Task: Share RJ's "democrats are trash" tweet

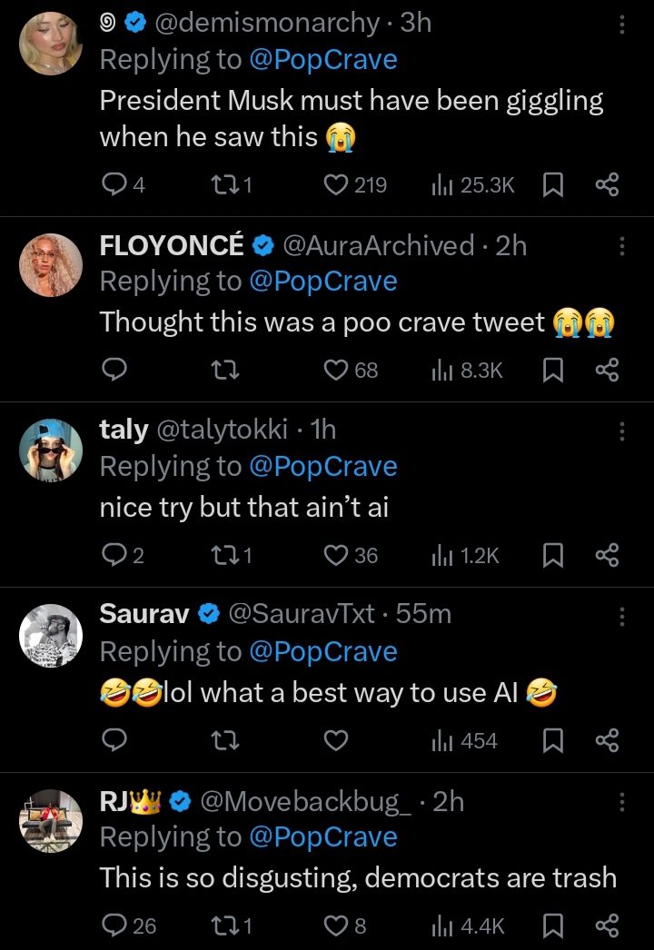Action: coord(607,926)
